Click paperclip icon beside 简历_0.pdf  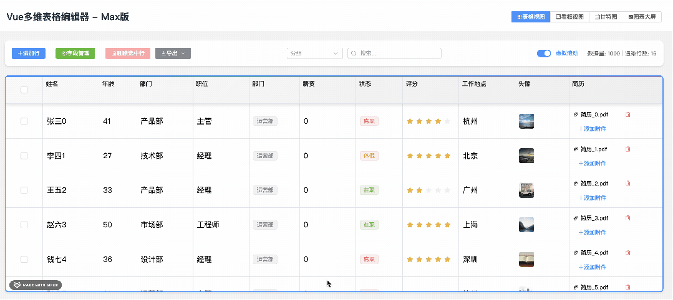pos(576,115)
